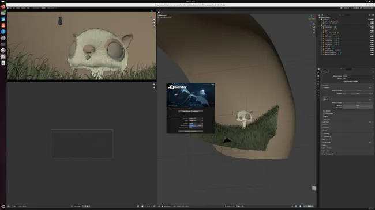Open the File menu in top bar
This screenshot has height=210, width=375.
pos(10,8)
